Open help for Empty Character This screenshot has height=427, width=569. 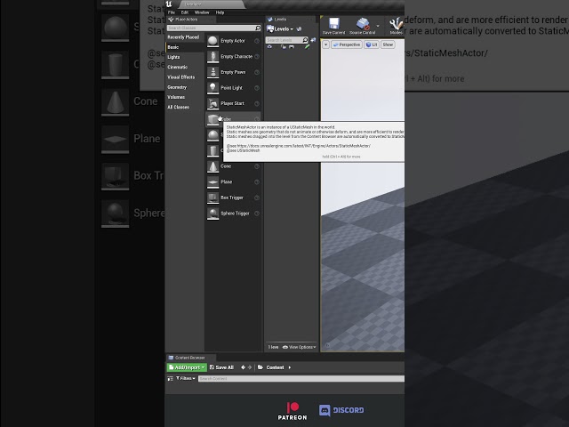(x=257, y=57)
